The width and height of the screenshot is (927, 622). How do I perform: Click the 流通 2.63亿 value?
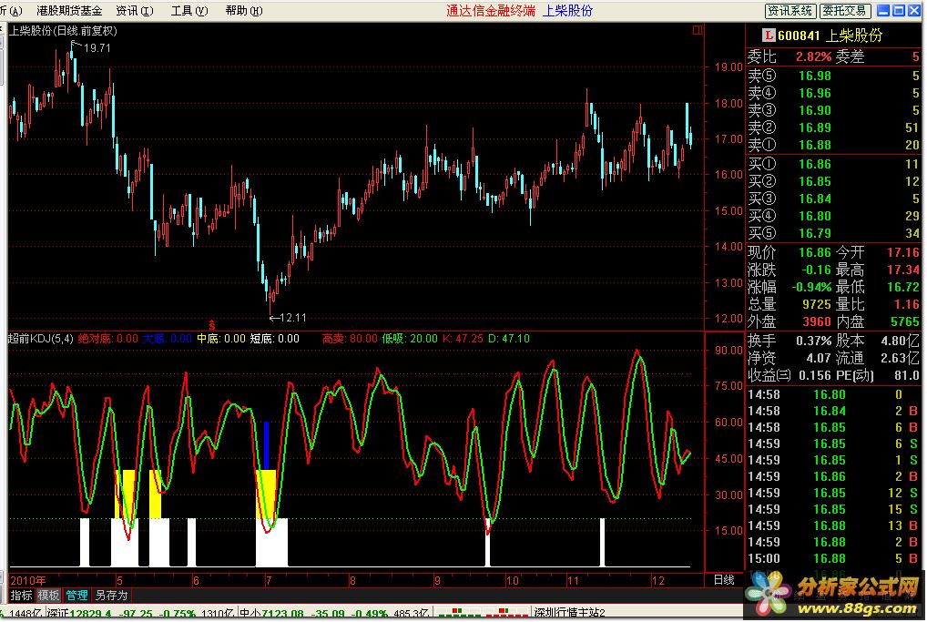[900, 358]
